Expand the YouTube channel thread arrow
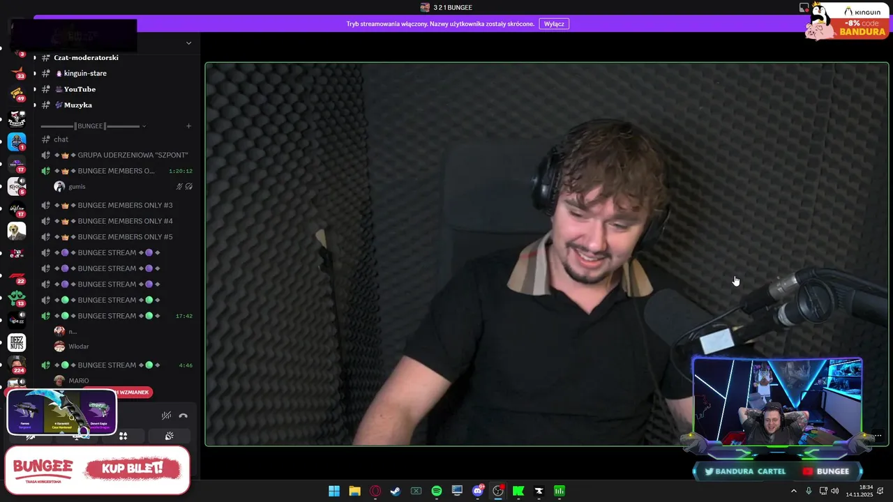893x502 pixels. [x=35, y=89]
